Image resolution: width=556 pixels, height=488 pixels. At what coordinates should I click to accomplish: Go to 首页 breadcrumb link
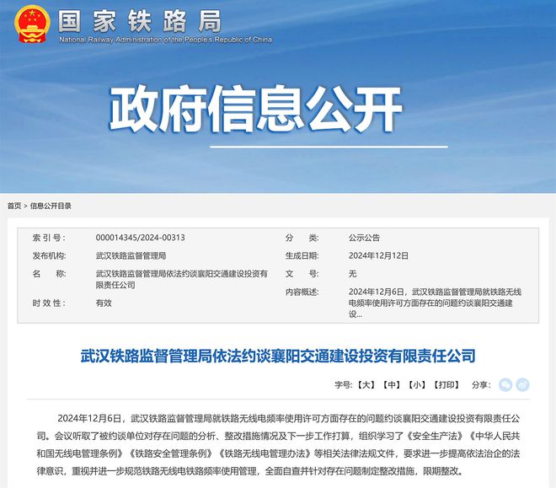[14, 206]
